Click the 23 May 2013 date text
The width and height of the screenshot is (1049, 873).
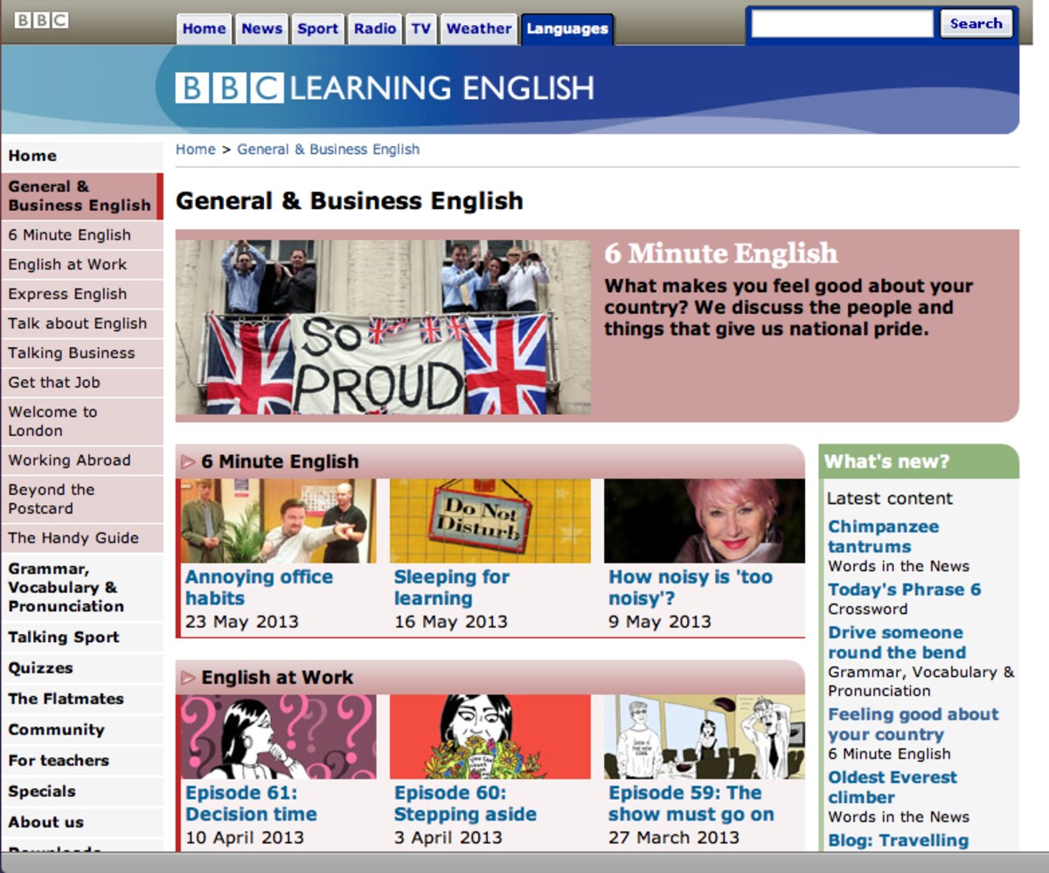click(x=242, y=622)
